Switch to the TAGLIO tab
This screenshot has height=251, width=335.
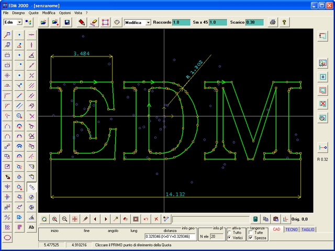coord(308,230)
